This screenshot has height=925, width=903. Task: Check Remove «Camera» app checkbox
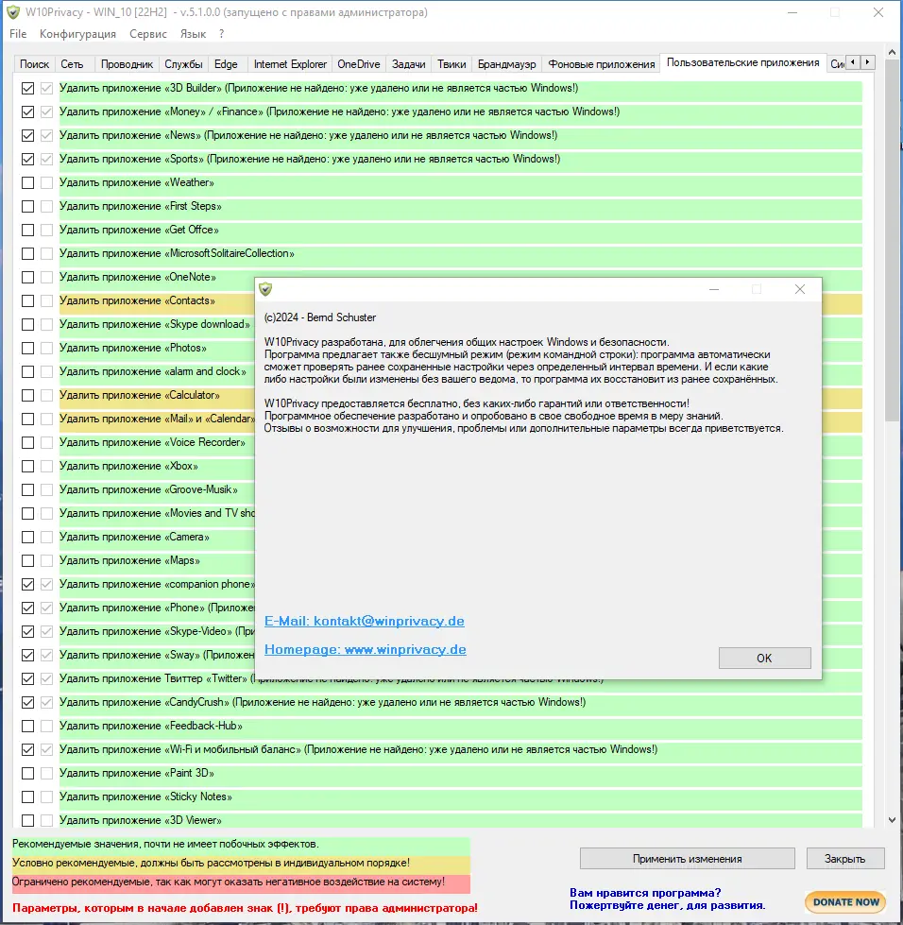point(27,537)
